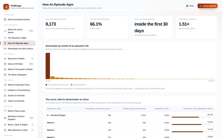Click the 'Running Total' column header
Viewport: 222px width, 138px height.
click(162, 109)
